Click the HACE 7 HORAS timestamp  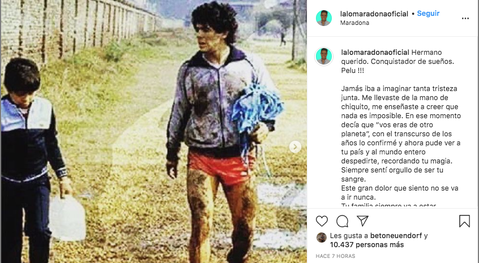(335, 256)
